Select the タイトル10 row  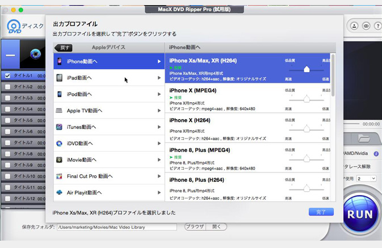pos(23,176)
